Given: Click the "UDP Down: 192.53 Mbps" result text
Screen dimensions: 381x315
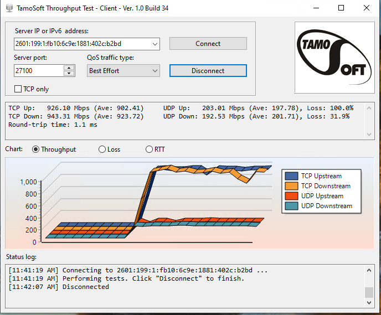Looking at the screenshot, I should pyautogui.click(x=204, y=116).
